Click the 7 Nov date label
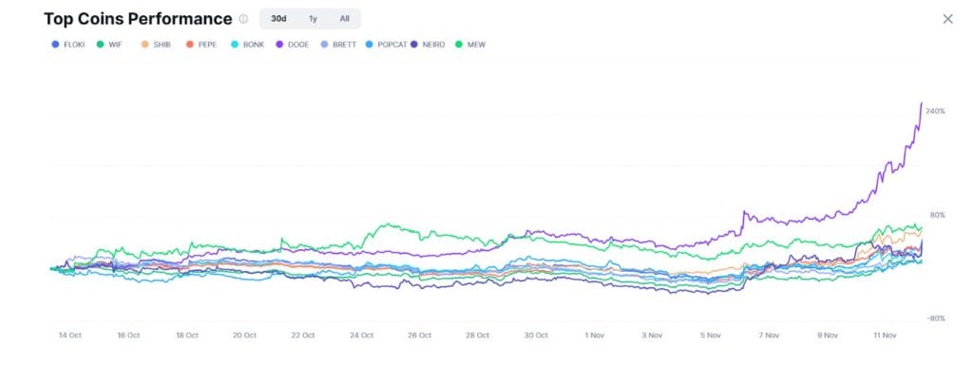The height and width of the screenshot is (367, 973). (x=769, y=336)
